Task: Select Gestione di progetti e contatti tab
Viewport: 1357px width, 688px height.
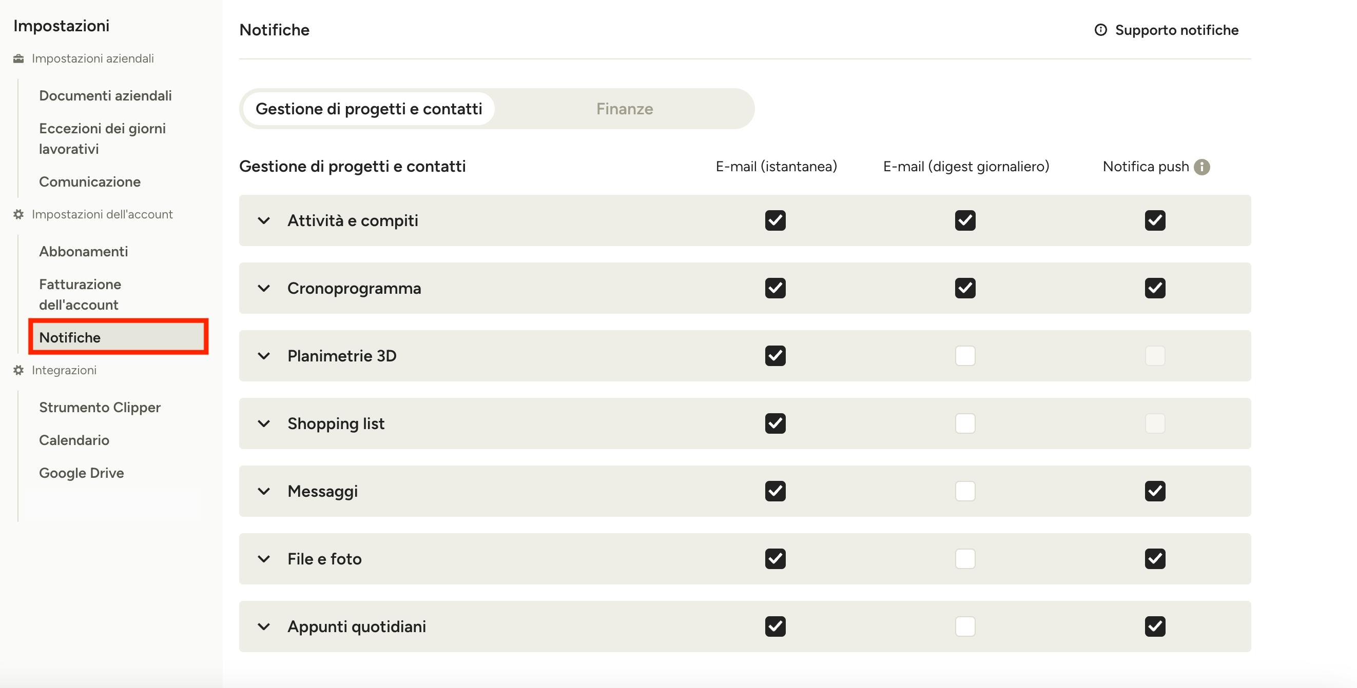Action: (x=369, y=109)
